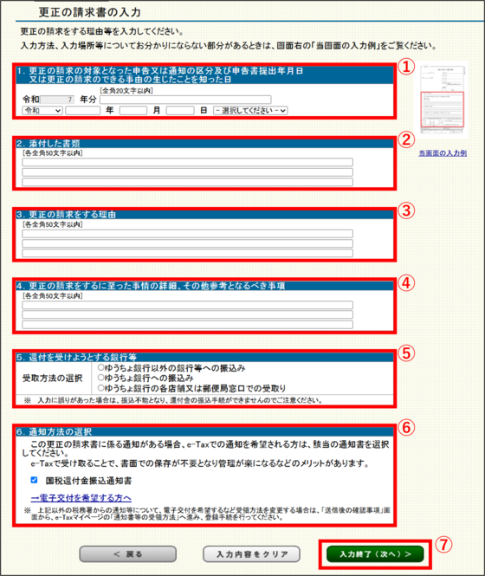Focus the 年分 description text field
Image resolution: width=485 pixels, height=576 pixels.
185,100
